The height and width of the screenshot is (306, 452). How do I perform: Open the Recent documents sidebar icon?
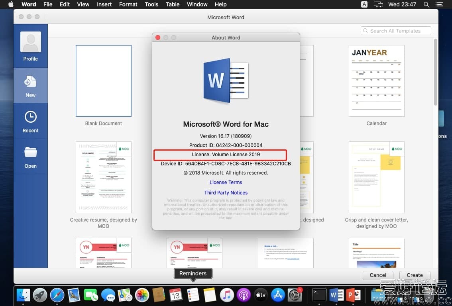pyautogui.click(x=30, y=122)
